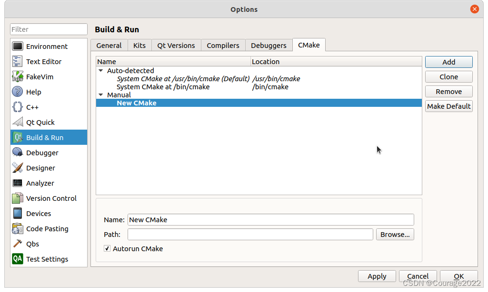Open the Qt Versions tab
The image size is (488, 292).
(x=176, y=45)
